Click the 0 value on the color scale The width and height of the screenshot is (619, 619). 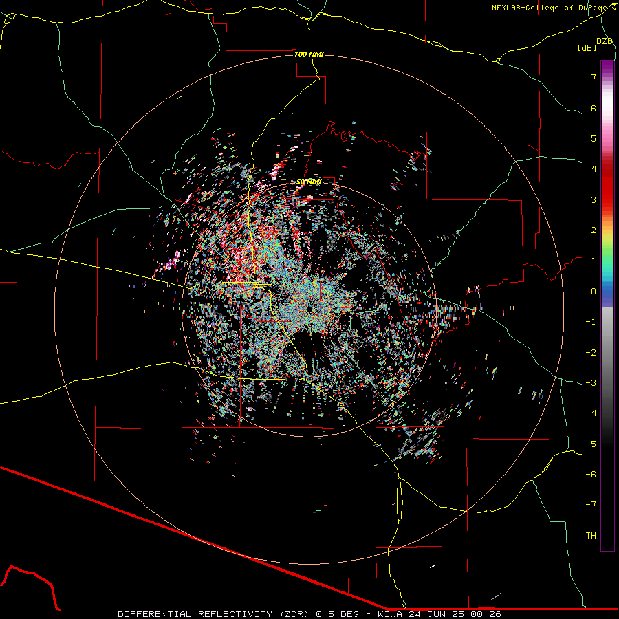pyautogui.click(x=594, y=292)
